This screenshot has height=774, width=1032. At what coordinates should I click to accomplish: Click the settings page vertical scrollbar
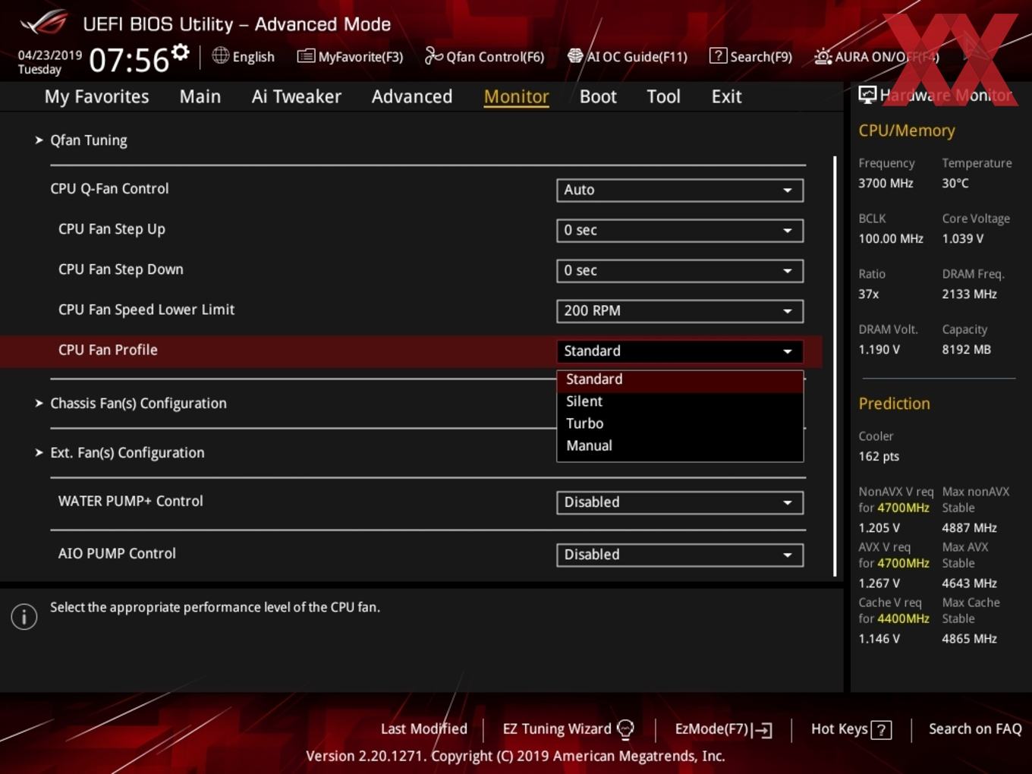pos(835,367)
